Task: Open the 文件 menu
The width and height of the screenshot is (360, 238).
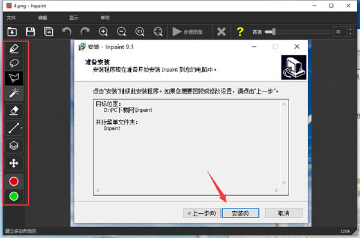Action: click(11, 18)
